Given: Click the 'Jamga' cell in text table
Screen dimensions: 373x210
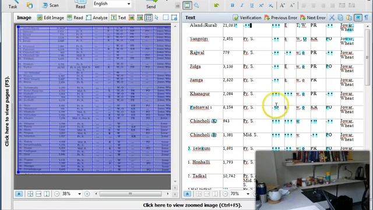Looking at the screenshot, I should (x=196, y=80).
